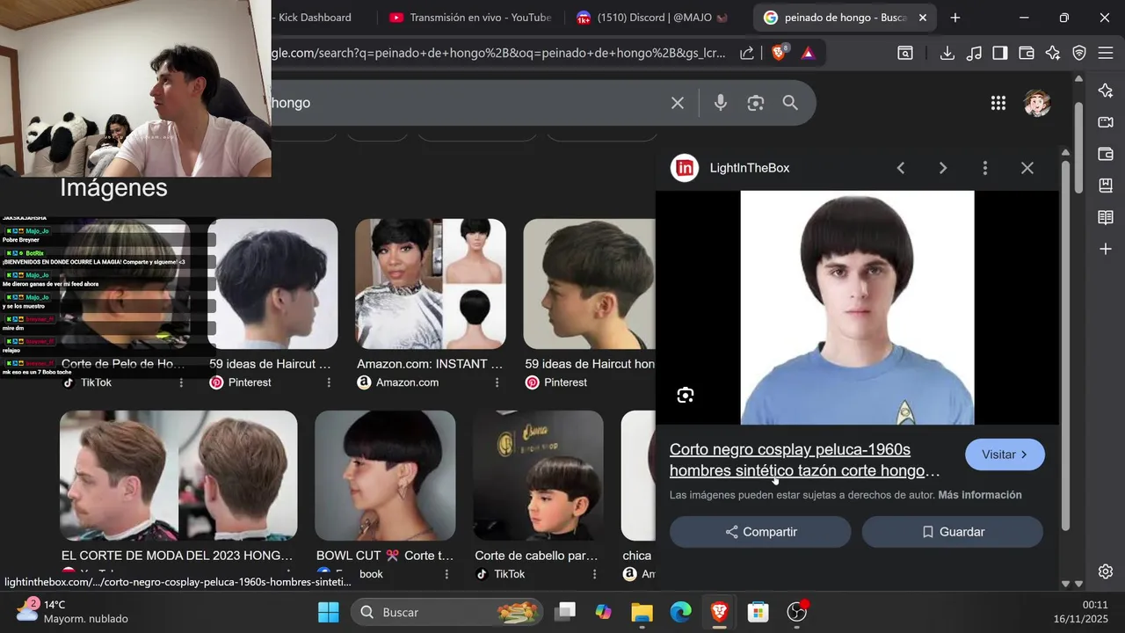Switch to the Kick Dashboard tab

(x=315, y=18)
